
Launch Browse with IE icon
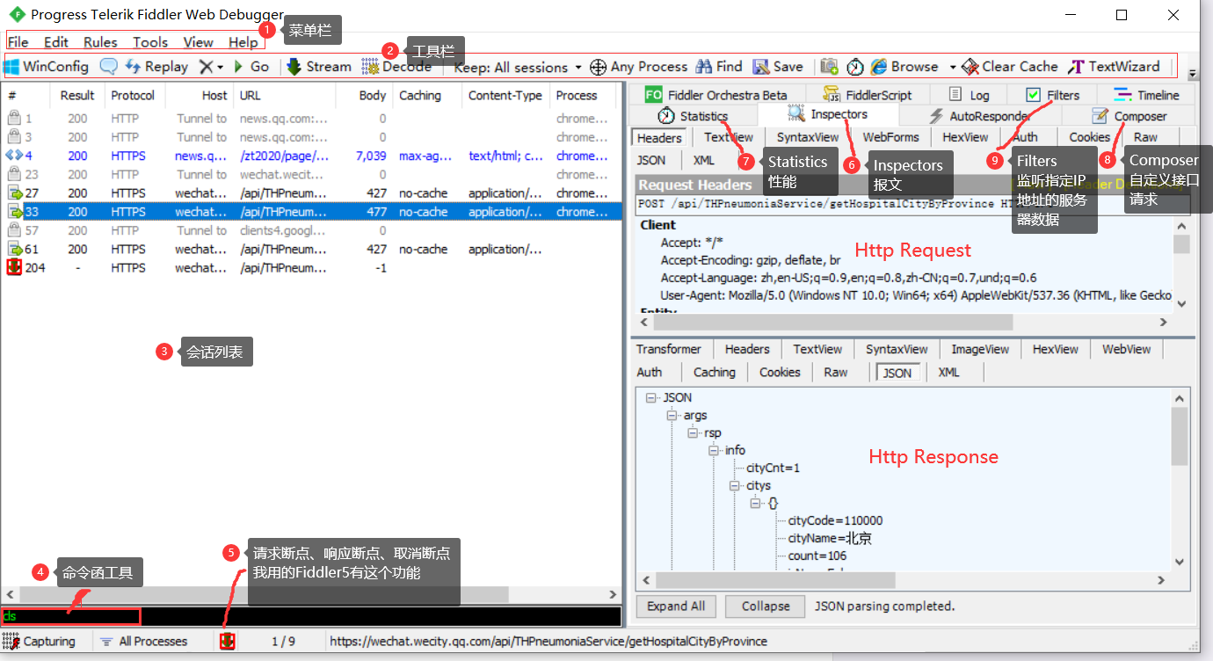(904, 67)
